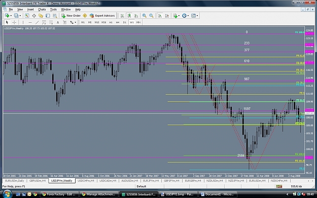
Task: Switch to candlestick chart display
Action: click(129, 16)
